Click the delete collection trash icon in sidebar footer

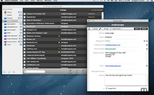[x=9, y=72]
